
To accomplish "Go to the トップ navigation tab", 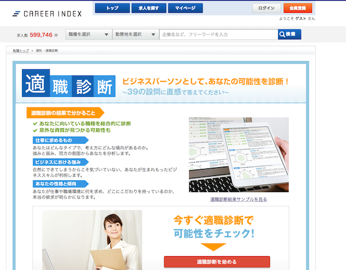I will point(112,8).
